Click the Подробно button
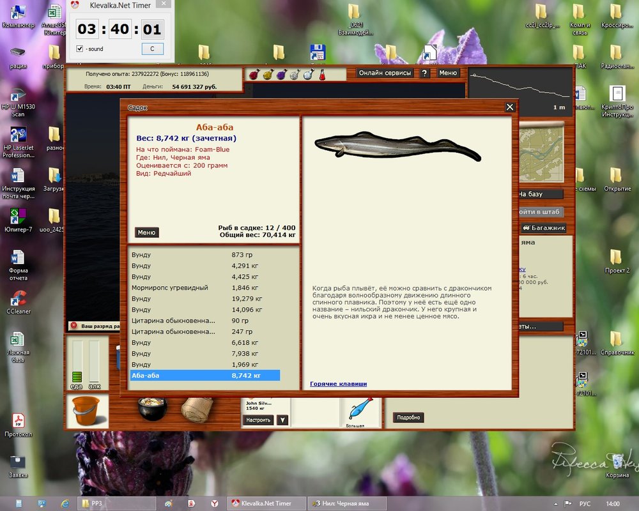Screen dimensions: 639x511 [x=408, y=417]
